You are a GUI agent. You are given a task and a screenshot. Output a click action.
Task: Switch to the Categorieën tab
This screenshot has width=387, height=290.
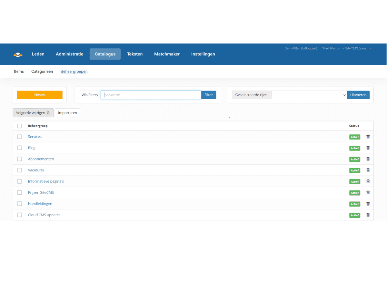(x=42, y=72)
